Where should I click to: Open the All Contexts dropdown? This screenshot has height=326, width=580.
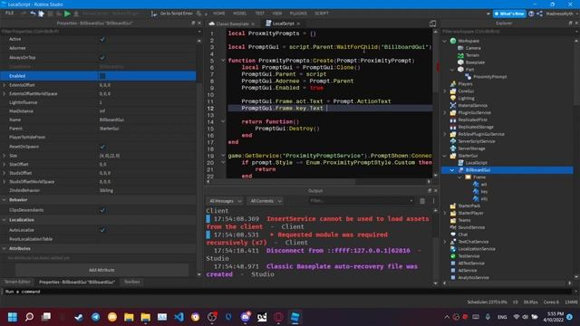point(266,201)
